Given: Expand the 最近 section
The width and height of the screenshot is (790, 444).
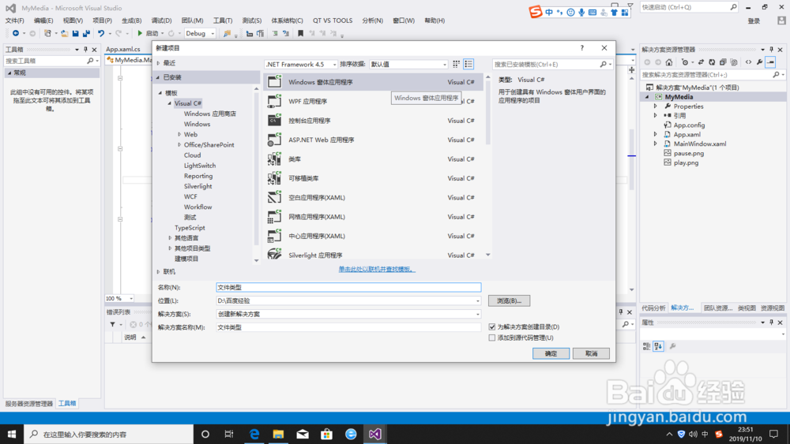Looking at the screenshot, I should [x=158, y=63].
